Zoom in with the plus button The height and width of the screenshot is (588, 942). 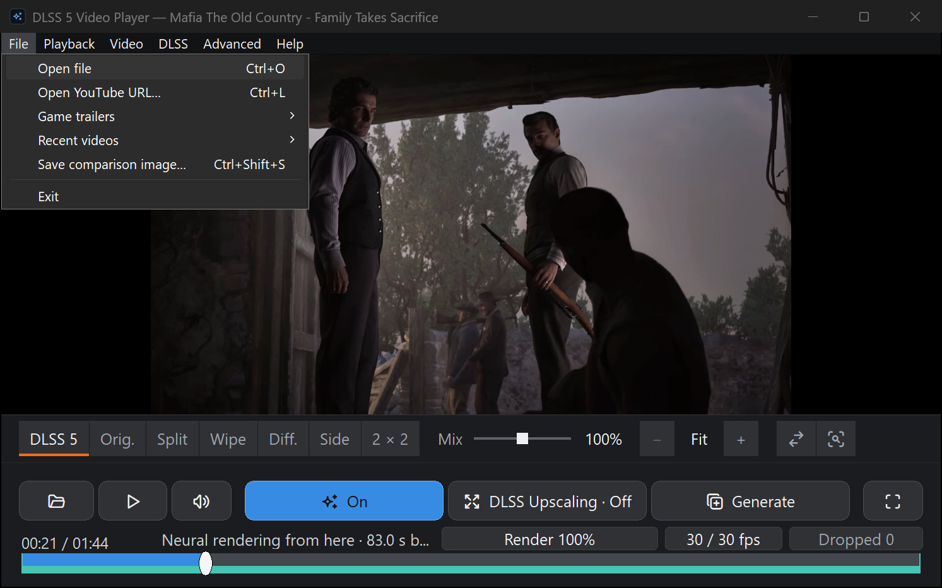(x=741, y=439)
